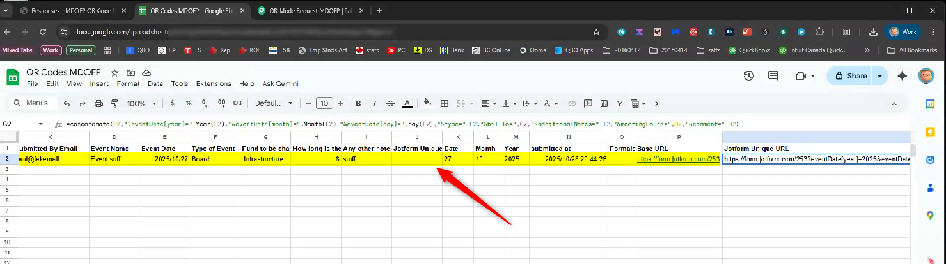Open the text color picker
The height and width of the screenshot is (264, 946).
click(407, 103)
